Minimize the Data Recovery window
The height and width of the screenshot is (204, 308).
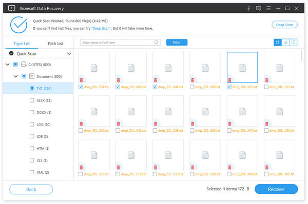tap(278, 8)
